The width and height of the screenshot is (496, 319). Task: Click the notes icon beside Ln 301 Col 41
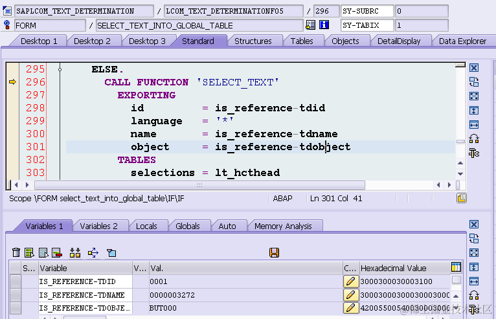(x=461, y=198)
